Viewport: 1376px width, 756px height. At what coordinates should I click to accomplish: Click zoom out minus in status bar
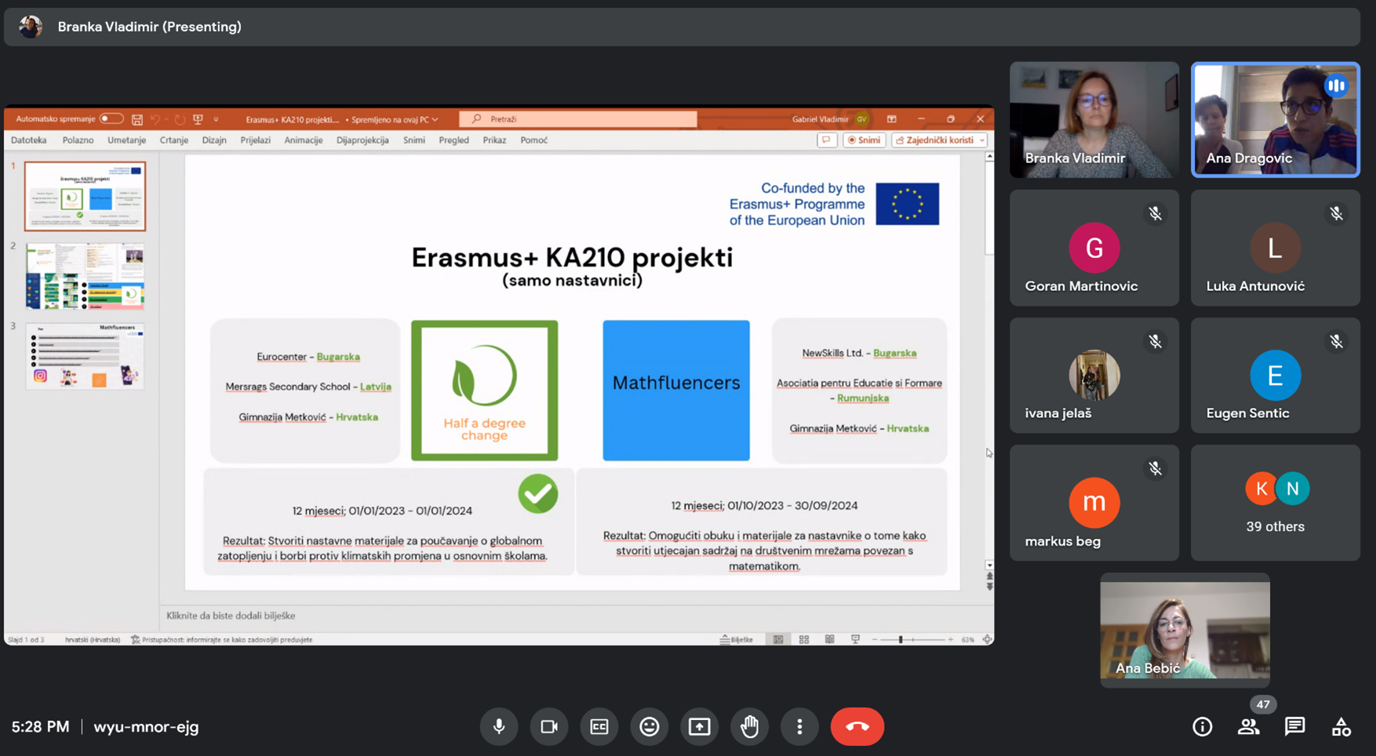pyautogui.click(x=875, y=640)
